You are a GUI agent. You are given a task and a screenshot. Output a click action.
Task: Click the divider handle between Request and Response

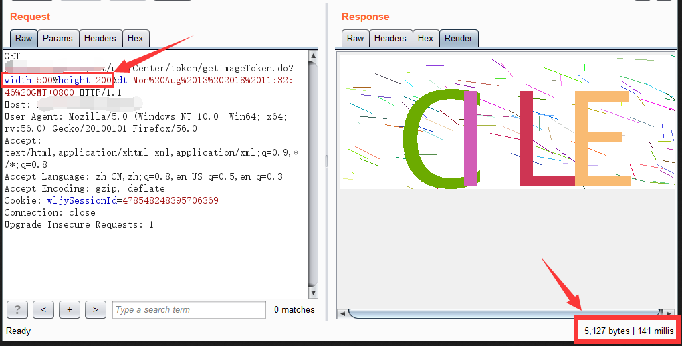326,160
